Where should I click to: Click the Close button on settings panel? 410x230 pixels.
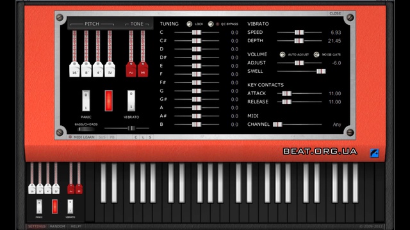click(335, 13)
